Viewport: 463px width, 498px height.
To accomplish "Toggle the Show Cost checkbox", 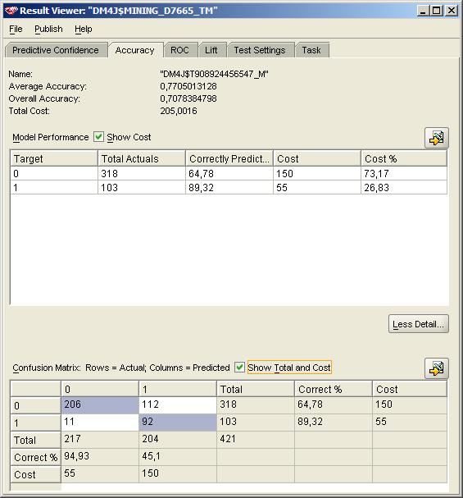I will (x=98, y=137).
